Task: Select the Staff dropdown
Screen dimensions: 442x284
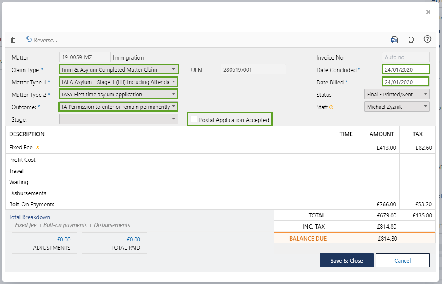Action: pyautogui.click(x=396, y=107)
